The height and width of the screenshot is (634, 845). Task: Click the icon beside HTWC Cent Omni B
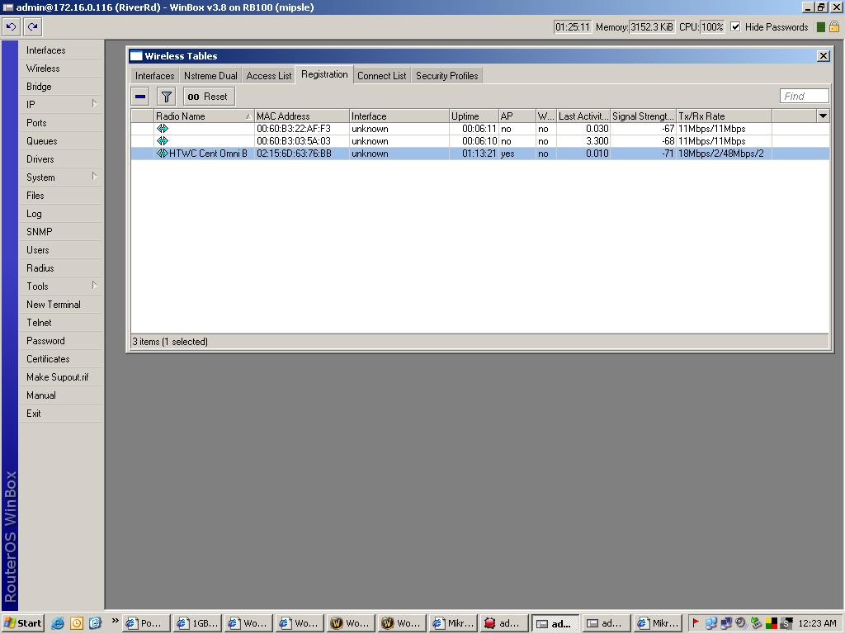click(163, 154)
